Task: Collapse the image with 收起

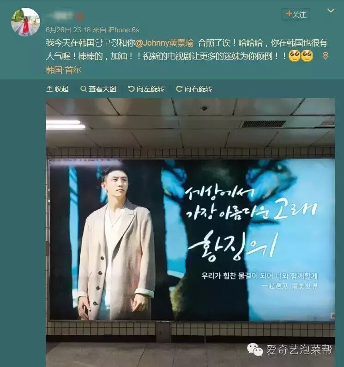Action: point(57,89)
